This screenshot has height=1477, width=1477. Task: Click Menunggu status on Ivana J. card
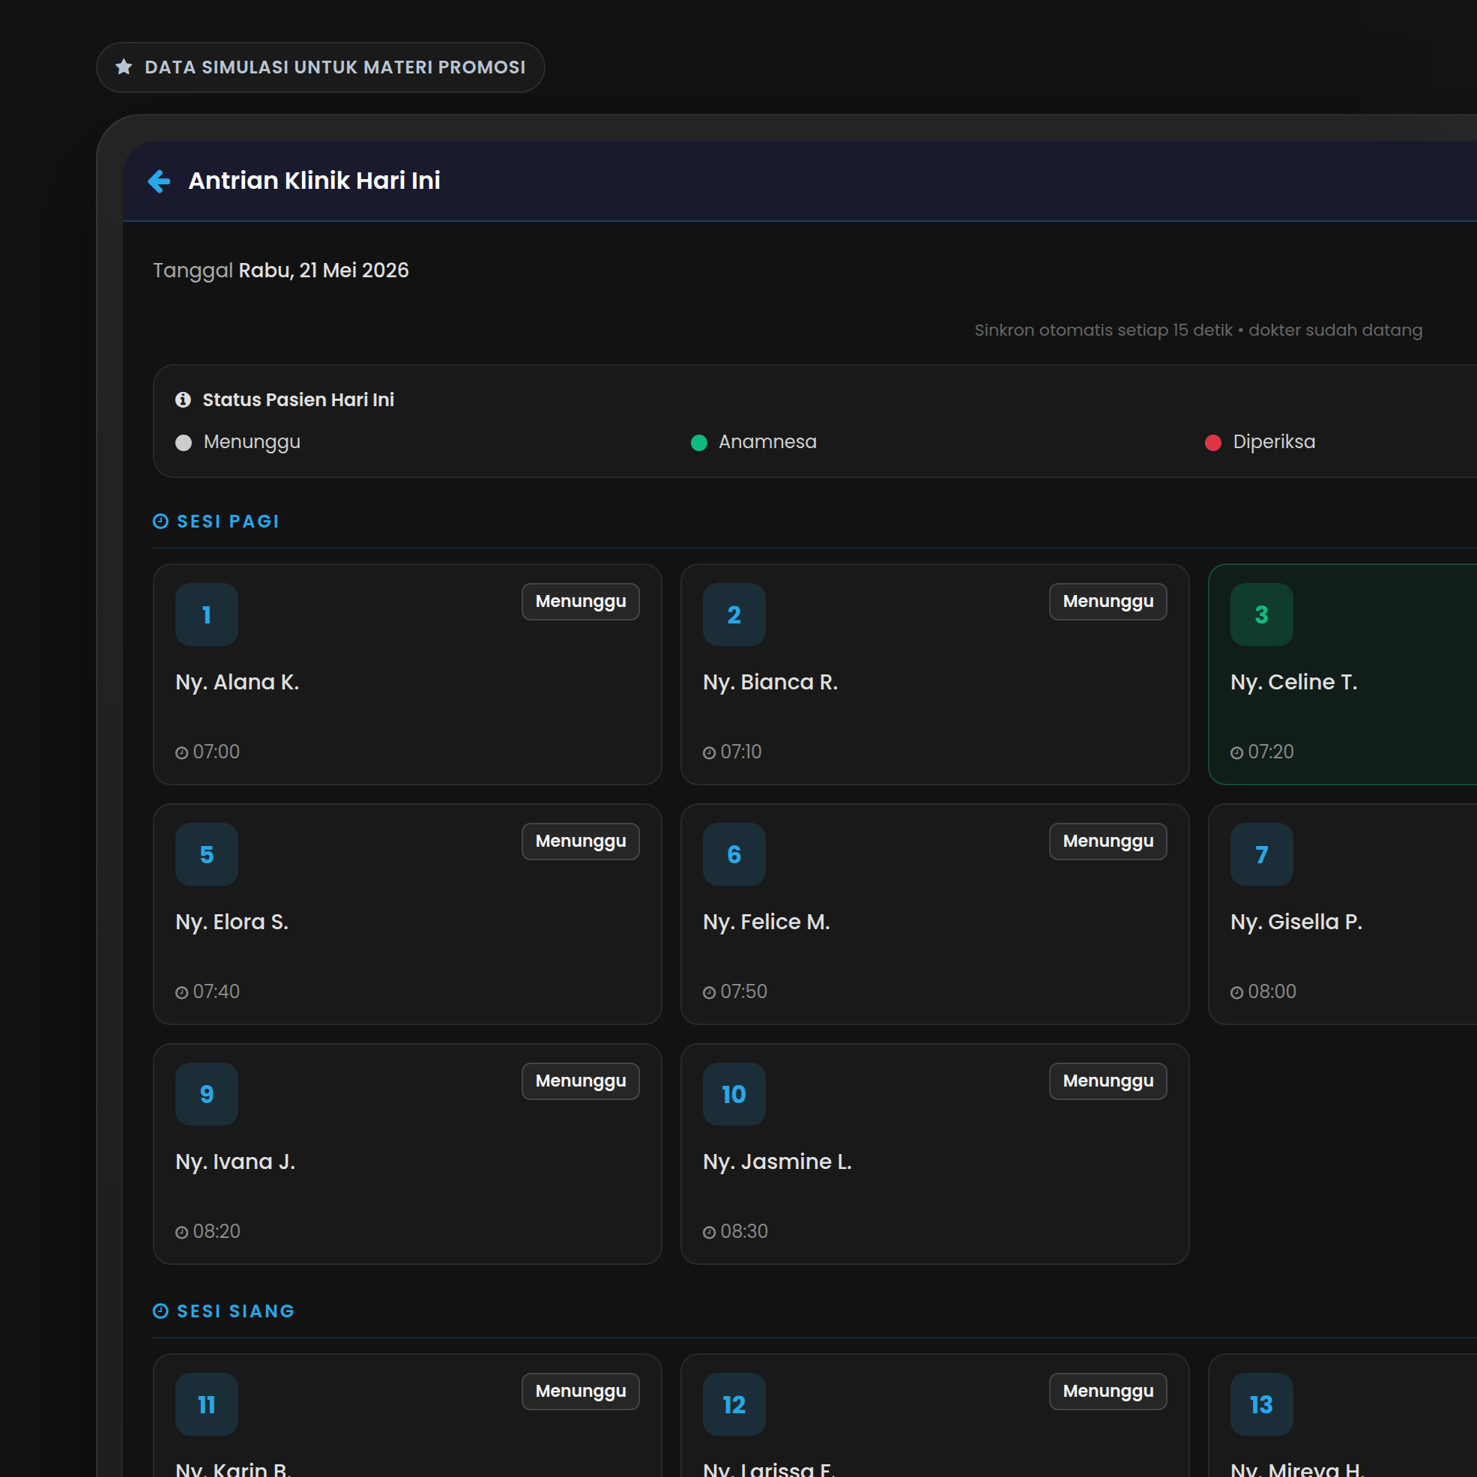tap(580, 1081)
